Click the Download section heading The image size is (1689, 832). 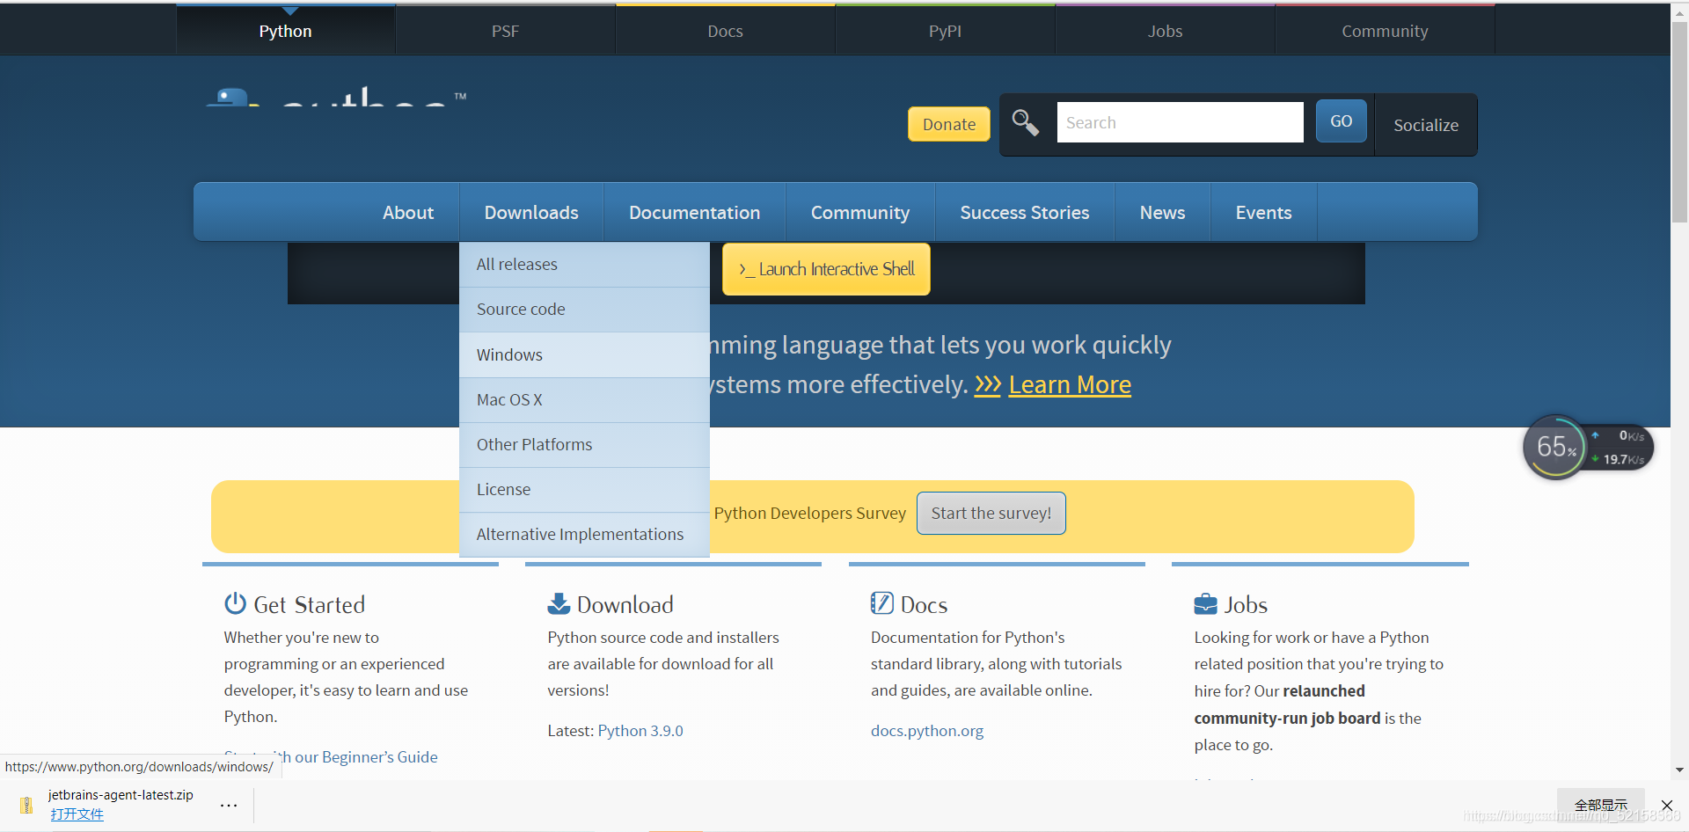625,604
